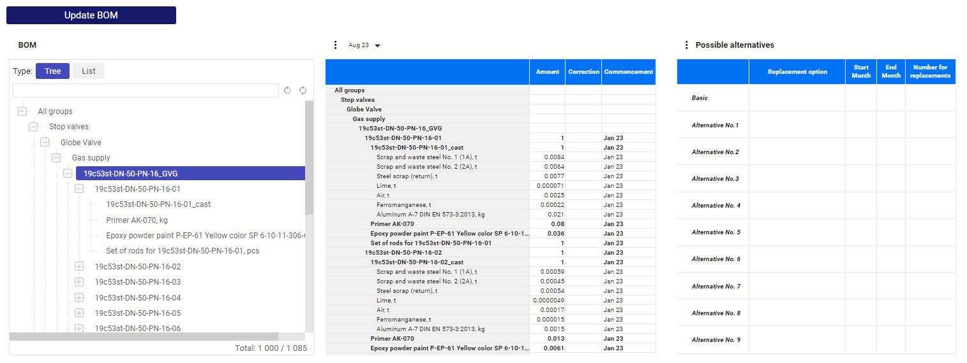Switch BOM type to List
This screenshot has height=363, width=967.
click(89, 71)
